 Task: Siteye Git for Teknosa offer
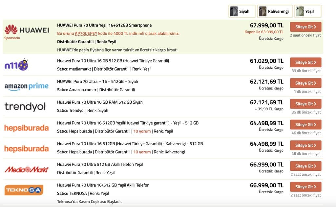[x=305, y=187]
